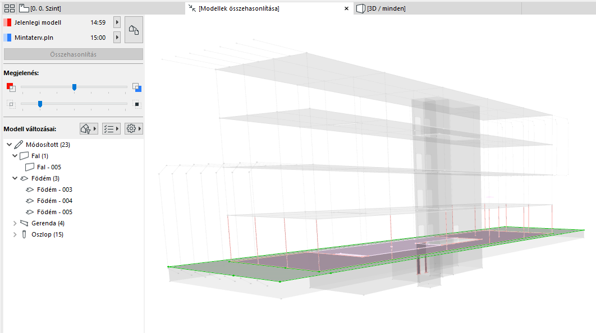This screenshot has width=596, height=333.
Task: Select the Födém - 003 item
Action: [54, 189]
